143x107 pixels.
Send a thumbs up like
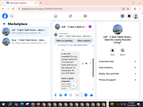pyautogui.click(x=92, y=95)
